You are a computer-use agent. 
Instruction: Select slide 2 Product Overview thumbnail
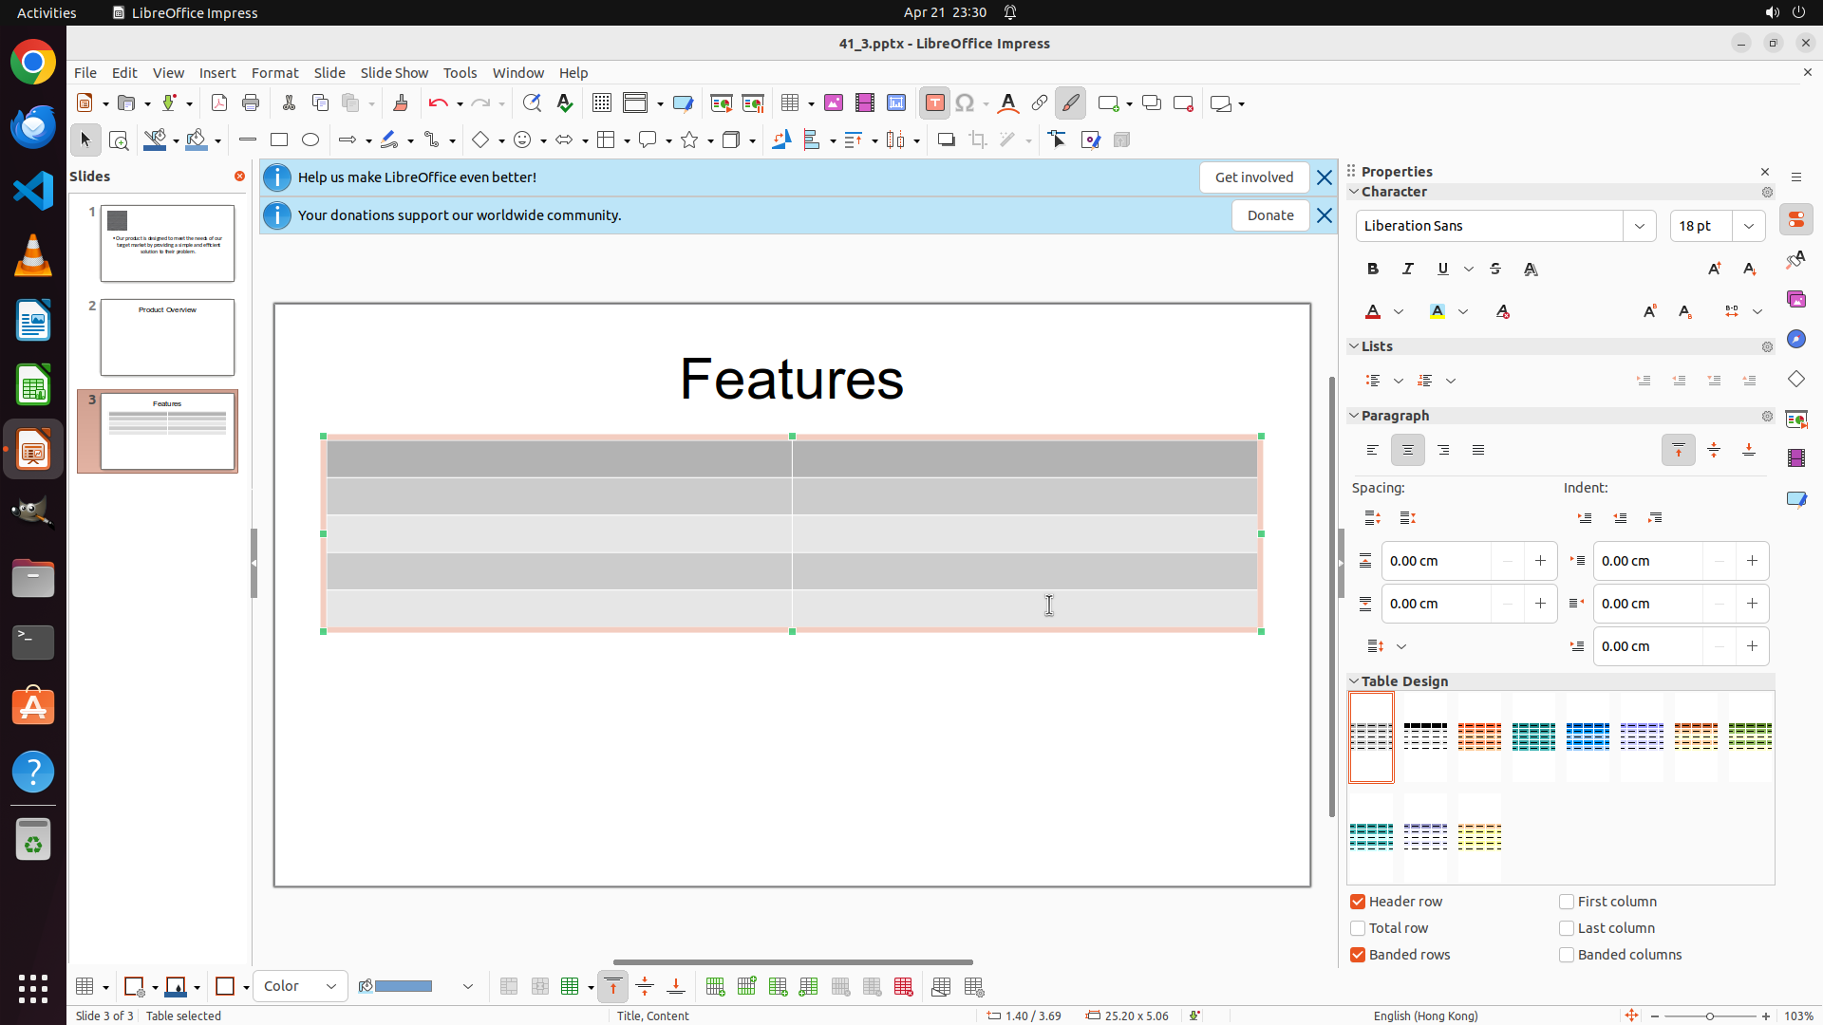(x=167, y=338)
